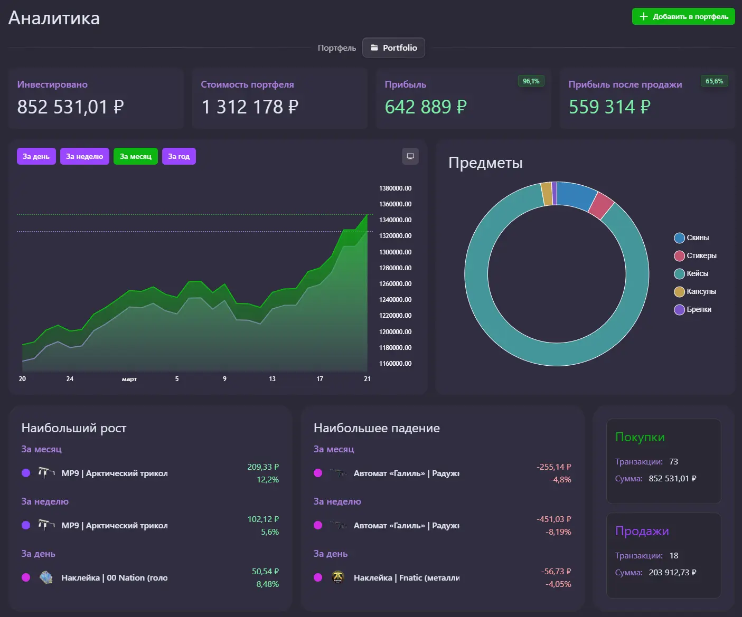This screenshot has width=742, height=617.
Task: Switch chart to За день period
Action: (x=36, y=156)
